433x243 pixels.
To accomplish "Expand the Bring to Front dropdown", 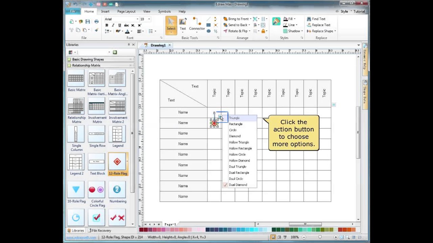I will point(250,19).
